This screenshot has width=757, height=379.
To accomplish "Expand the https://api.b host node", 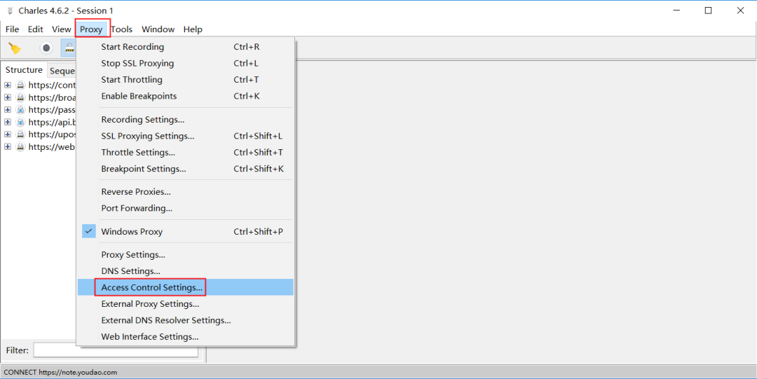I will (x=8, y=122).
